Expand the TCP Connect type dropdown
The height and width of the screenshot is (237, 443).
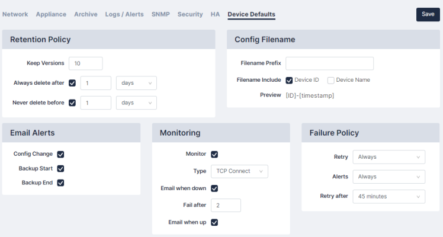[x=240, y=171]
